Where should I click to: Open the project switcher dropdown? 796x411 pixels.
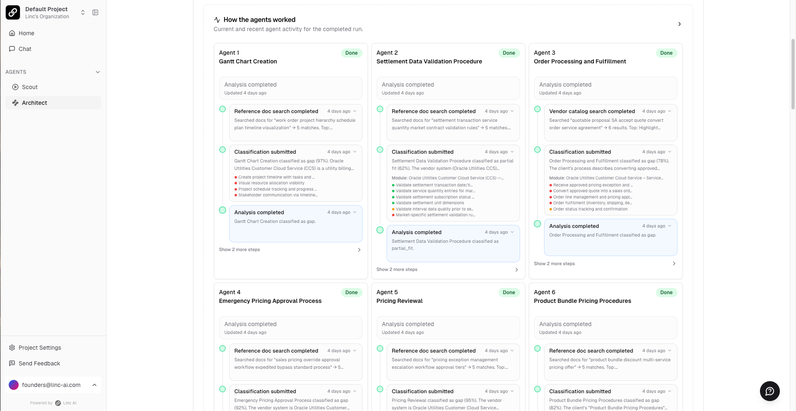(x=83, y=12)
